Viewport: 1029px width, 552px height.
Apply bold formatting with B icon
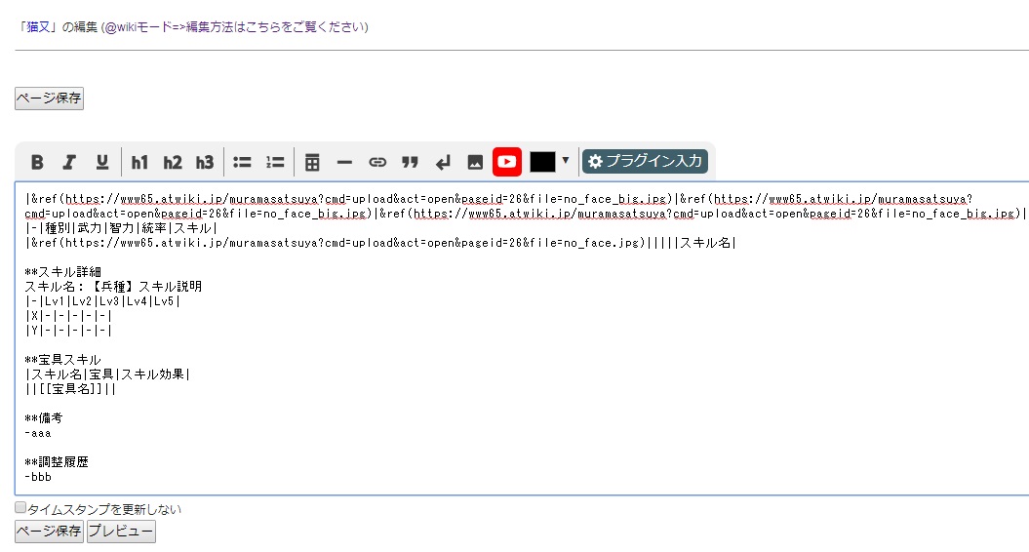click(x=37, y=162)
